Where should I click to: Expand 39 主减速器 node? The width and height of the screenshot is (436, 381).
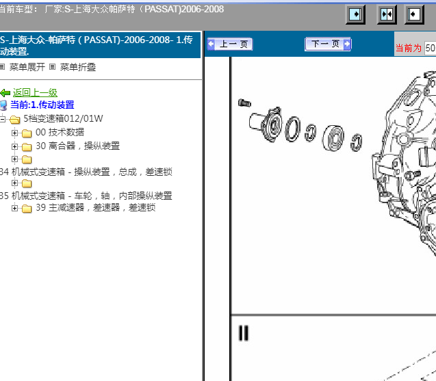pyautogui.click(x=15, y=208)
